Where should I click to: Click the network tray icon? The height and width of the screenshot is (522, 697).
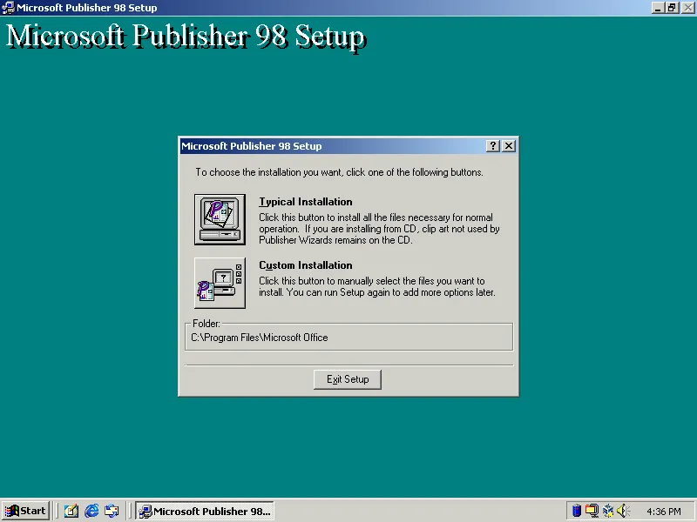607,511
